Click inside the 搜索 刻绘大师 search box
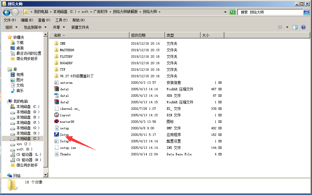Image resolution: width=312 pixels, height=195 pixels. tap(270, 12)
